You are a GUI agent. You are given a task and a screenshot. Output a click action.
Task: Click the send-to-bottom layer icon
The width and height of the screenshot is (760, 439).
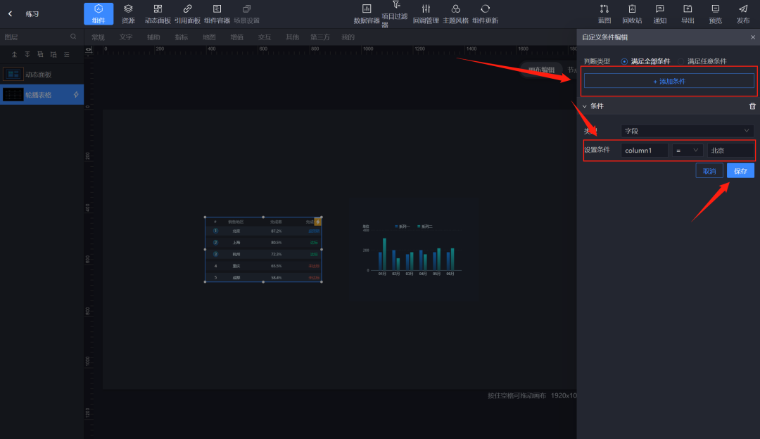(27, 54)
